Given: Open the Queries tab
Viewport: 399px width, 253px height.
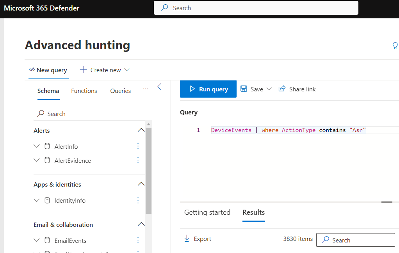Looking at the screenshot, I should click(120, 91).
